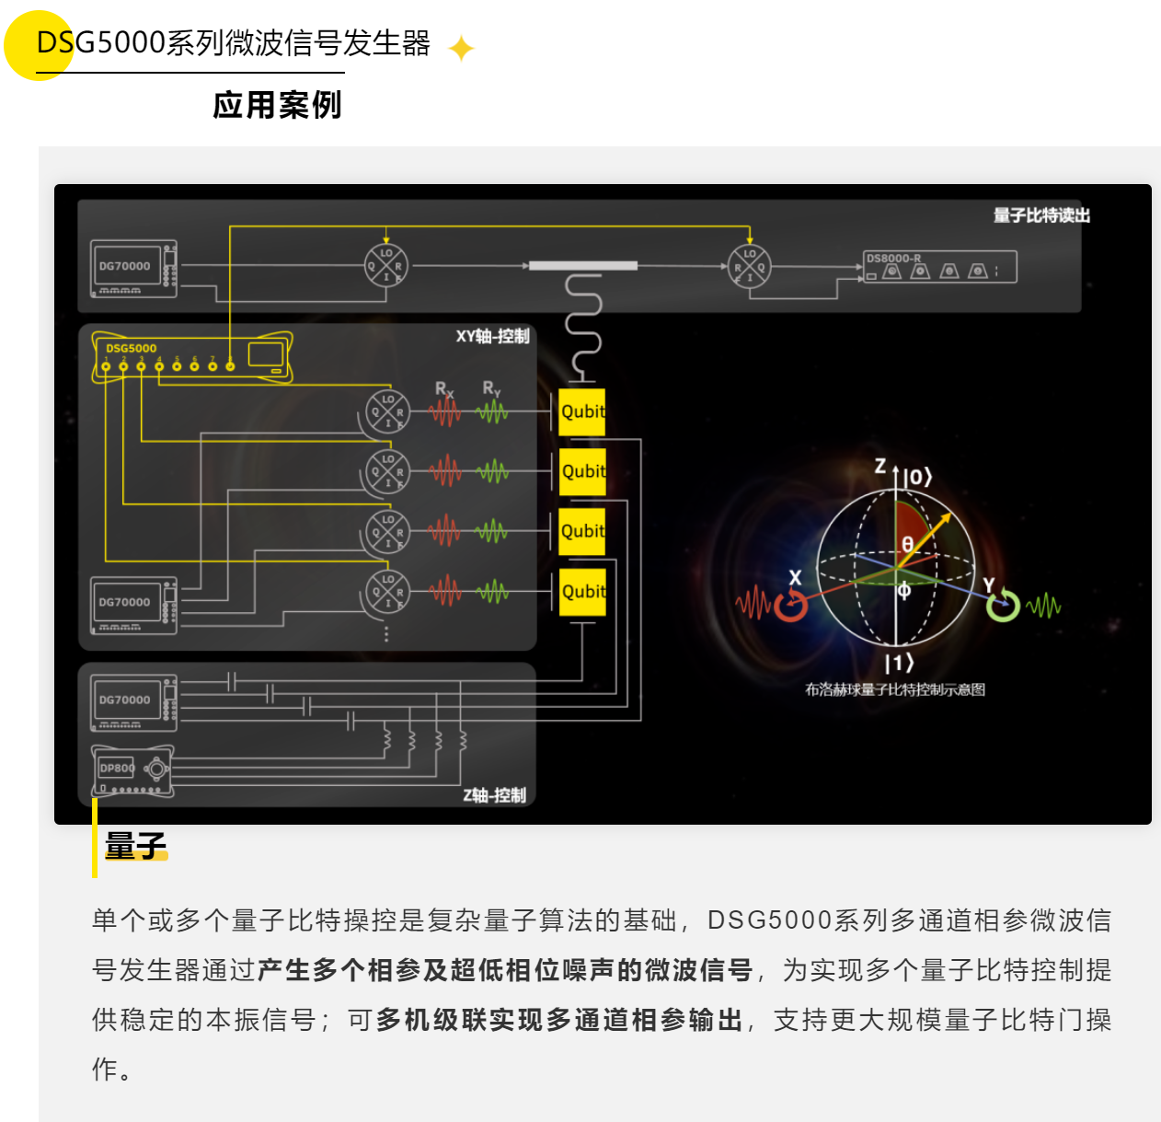Click the green Y-axis rotation arrow icon
The image size is (1161, 1122).
pyautogui.click(x=1003, y=605)
